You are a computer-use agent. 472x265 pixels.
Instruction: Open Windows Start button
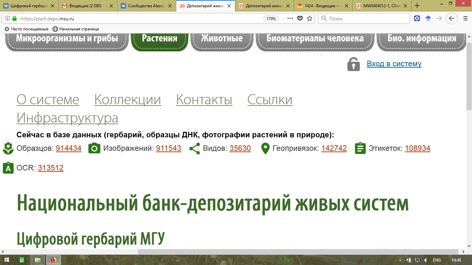pyautogui.click(x=7, y=260)
